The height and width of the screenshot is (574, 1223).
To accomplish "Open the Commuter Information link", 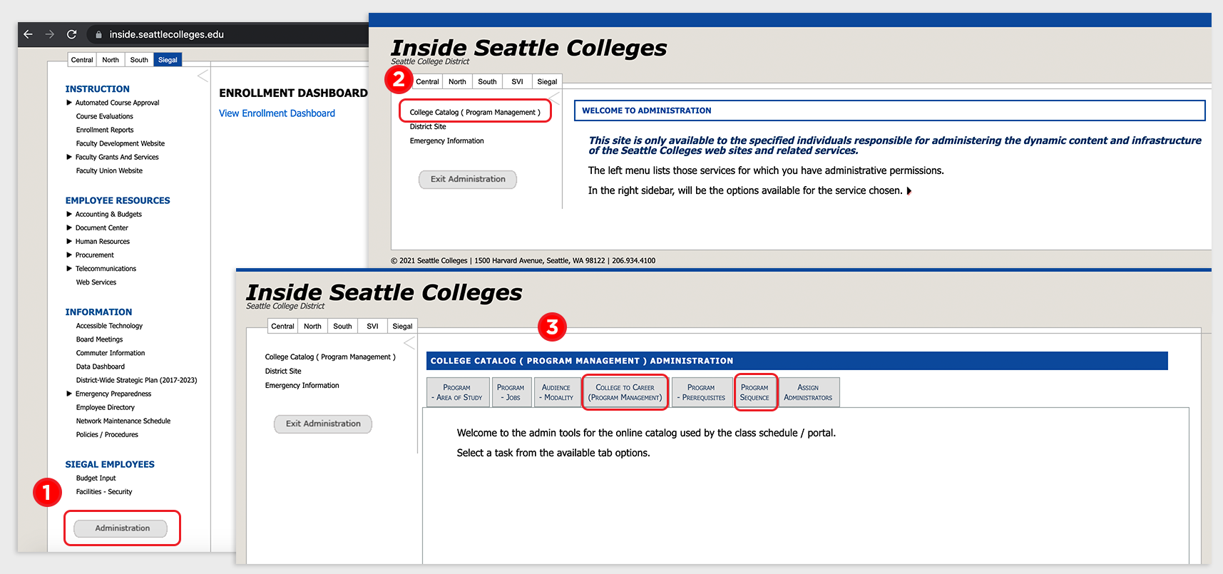I will (111, 352).
